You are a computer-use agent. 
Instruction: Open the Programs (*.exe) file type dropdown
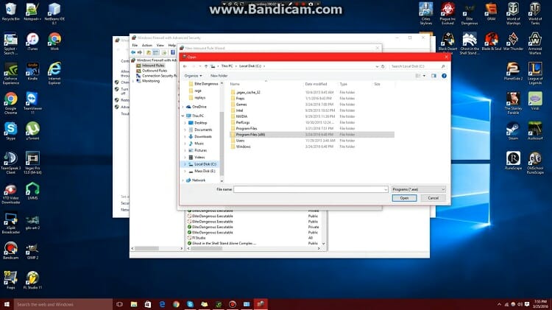tap(419, 189)
